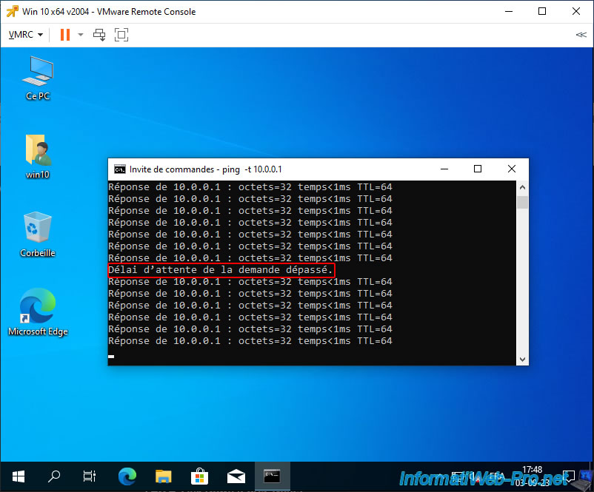
Task: Open taskbar search magnifier
Action: 54,476
